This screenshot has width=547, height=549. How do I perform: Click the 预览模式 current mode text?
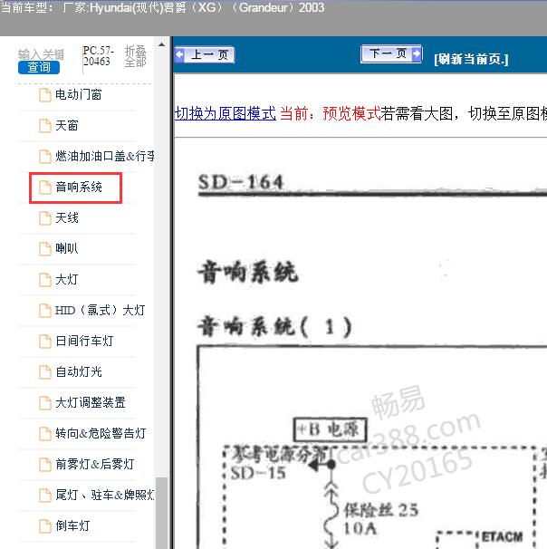(351, 113)
